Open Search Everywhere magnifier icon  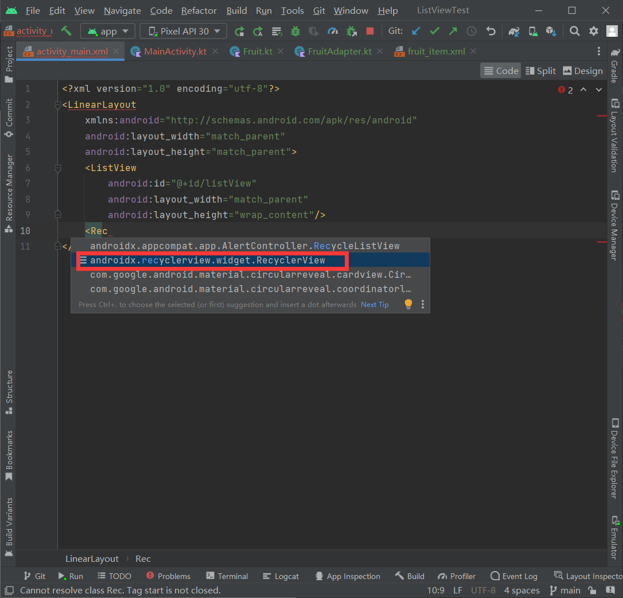(575, 31)
